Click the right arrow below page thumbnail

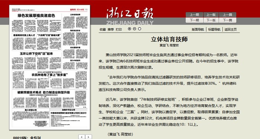pyautogui.click(x=88, y=137)
